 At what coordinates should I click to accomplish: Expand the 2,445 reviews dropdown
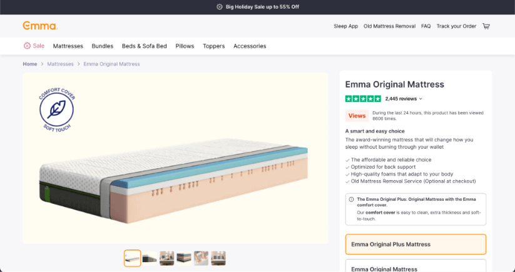click(404, 99)
